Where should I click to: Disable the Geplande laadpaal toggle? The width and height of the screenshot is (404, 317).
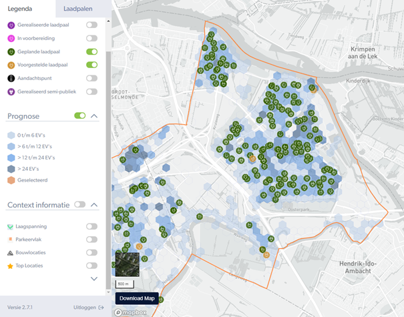coord(91,51)
